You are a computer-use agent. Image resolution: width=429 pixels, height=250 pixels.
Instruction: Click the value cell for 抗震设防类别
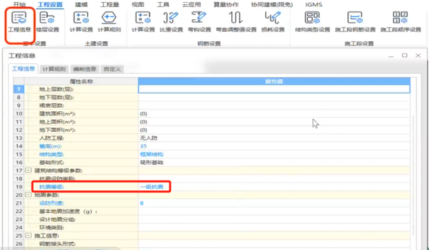pos(274,179)
